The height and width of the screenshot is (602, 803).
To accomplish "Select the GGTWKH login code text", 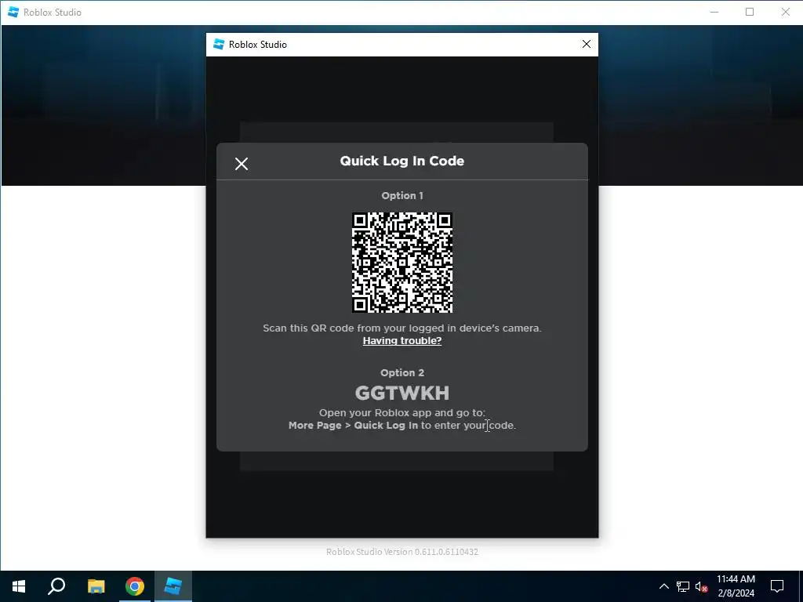I will point(402,393).
